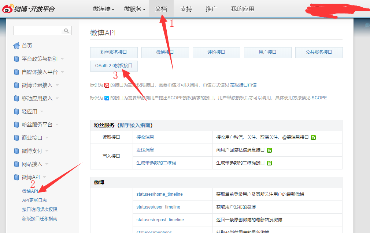
Task: Click the sidebar search input field
Action: [x=37, y=31]
